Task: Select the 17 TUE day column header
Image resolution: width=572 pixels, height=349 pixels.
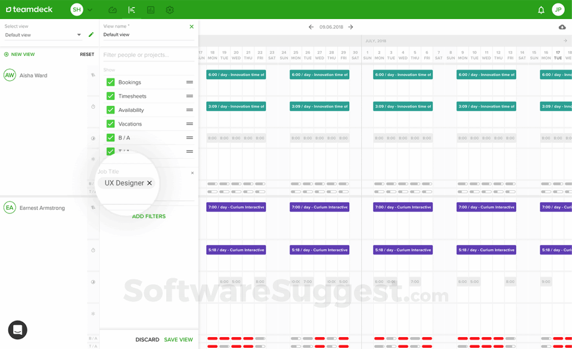Action: (x=558, y=55)
